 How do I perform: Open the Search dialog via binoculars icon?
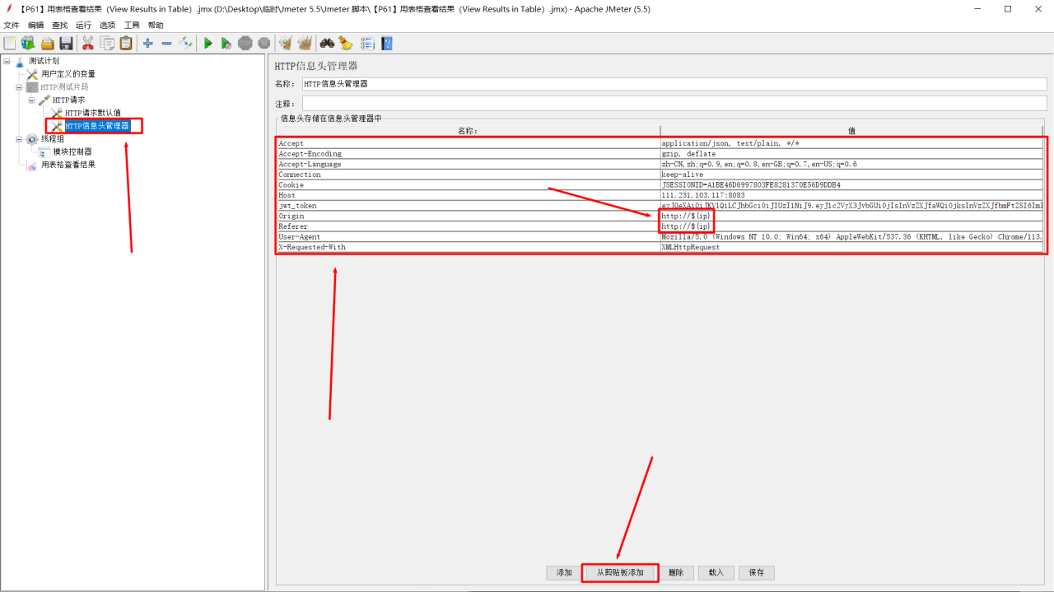pos(328,43)
